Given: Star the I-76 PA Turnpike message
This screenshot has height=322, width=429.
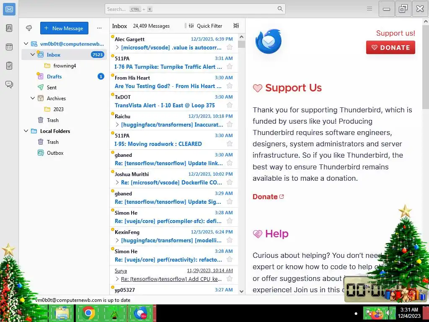Looking at the screenshot, I should click(x=230, y=67).
